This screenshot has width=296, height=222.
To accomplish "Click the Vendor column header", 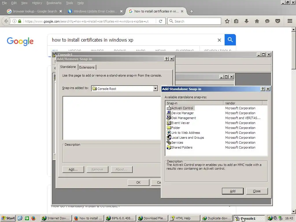I will pos(243,103).
